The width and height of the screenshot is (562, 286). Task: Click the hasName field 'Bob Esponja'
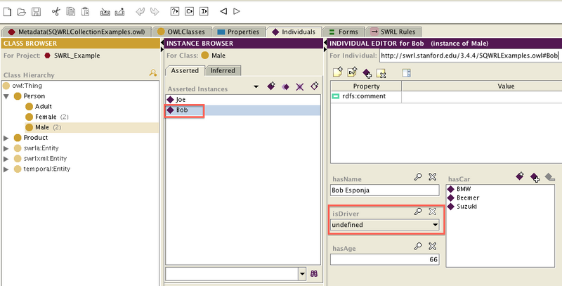(384, 190)
